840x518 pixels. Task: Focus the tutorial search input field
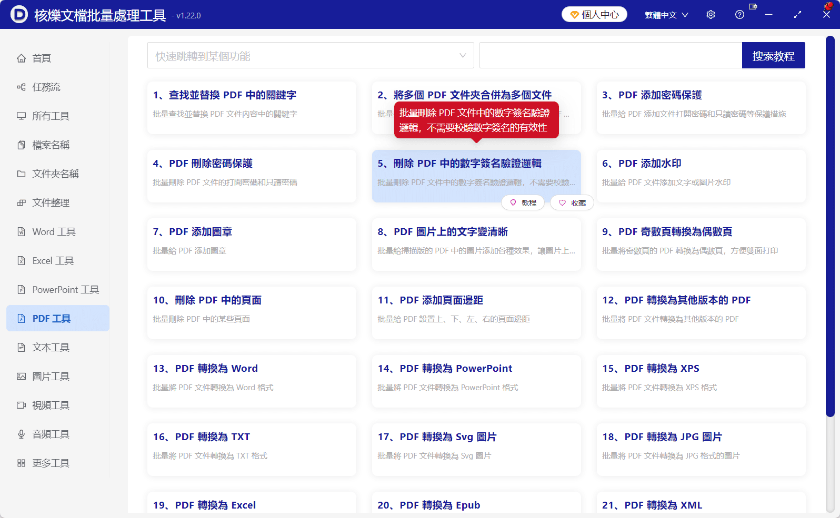point(611,55)
